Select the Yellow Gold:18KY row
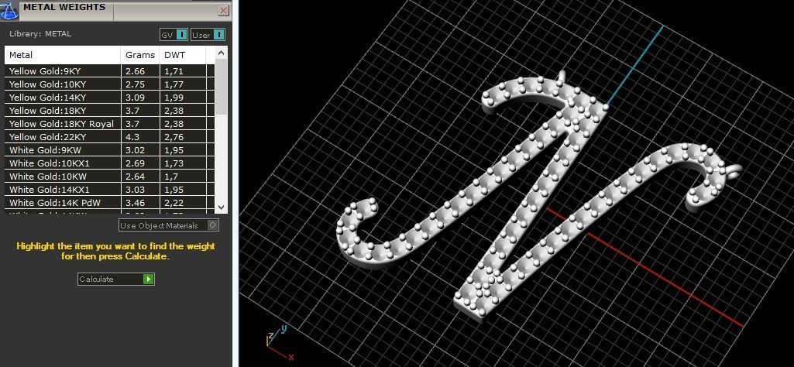 (x=110, y=111)
